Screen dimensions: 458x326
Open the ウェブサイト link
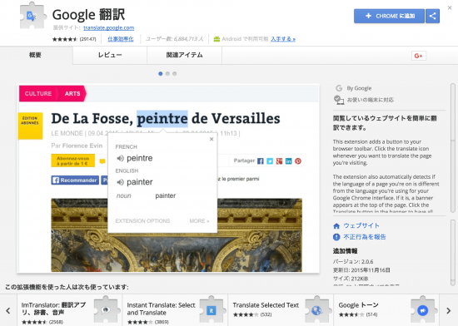[x=361, y=225]
